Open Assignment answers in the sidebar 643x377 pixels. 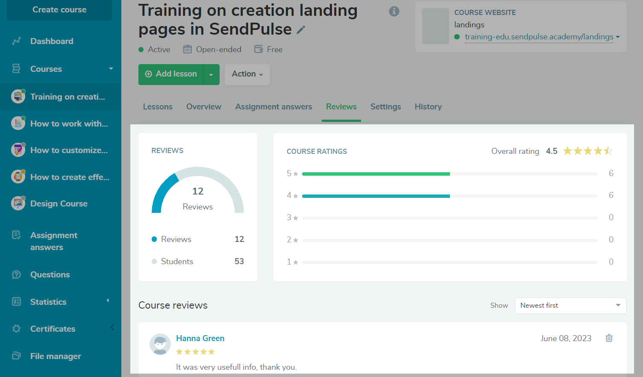coord(53,241)
